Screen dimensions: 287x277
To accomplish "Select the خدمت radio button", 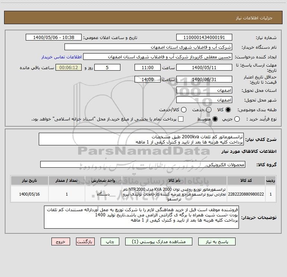I will point(209,110).
